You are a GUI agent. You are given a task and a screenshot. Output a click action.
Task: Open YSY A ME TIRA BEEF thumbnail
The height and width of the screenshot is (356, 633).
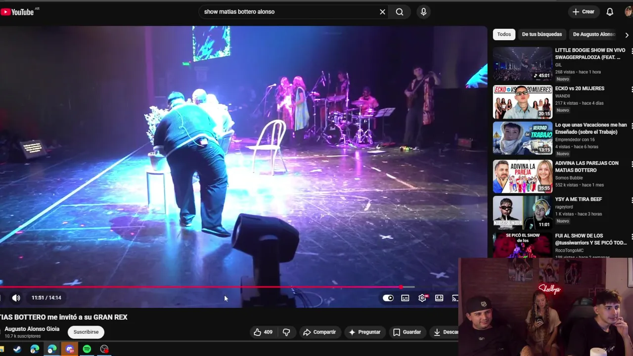tap(522, 213)
